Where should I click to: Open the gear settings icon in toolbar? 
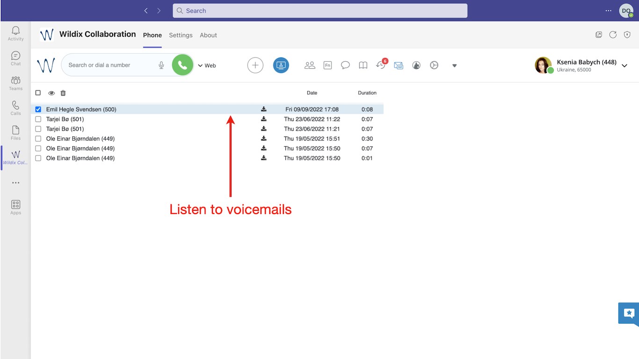click(x=434, y=65)
